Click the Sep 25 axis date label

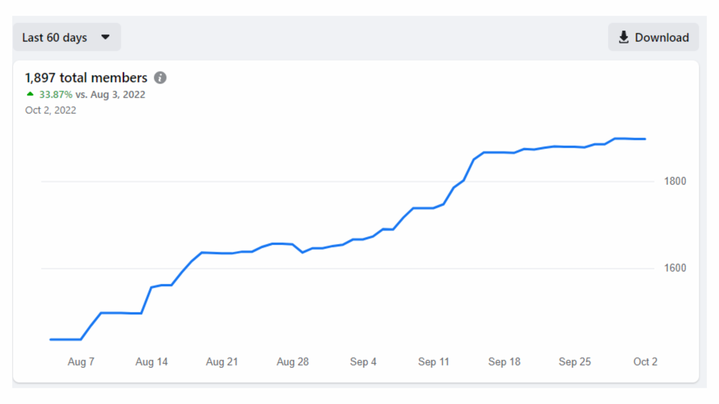574,362
